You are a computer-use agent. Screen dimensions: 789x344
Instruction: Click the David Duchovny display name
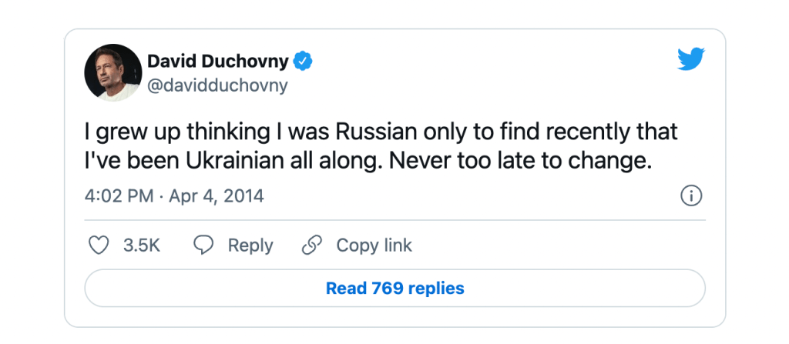218,61
